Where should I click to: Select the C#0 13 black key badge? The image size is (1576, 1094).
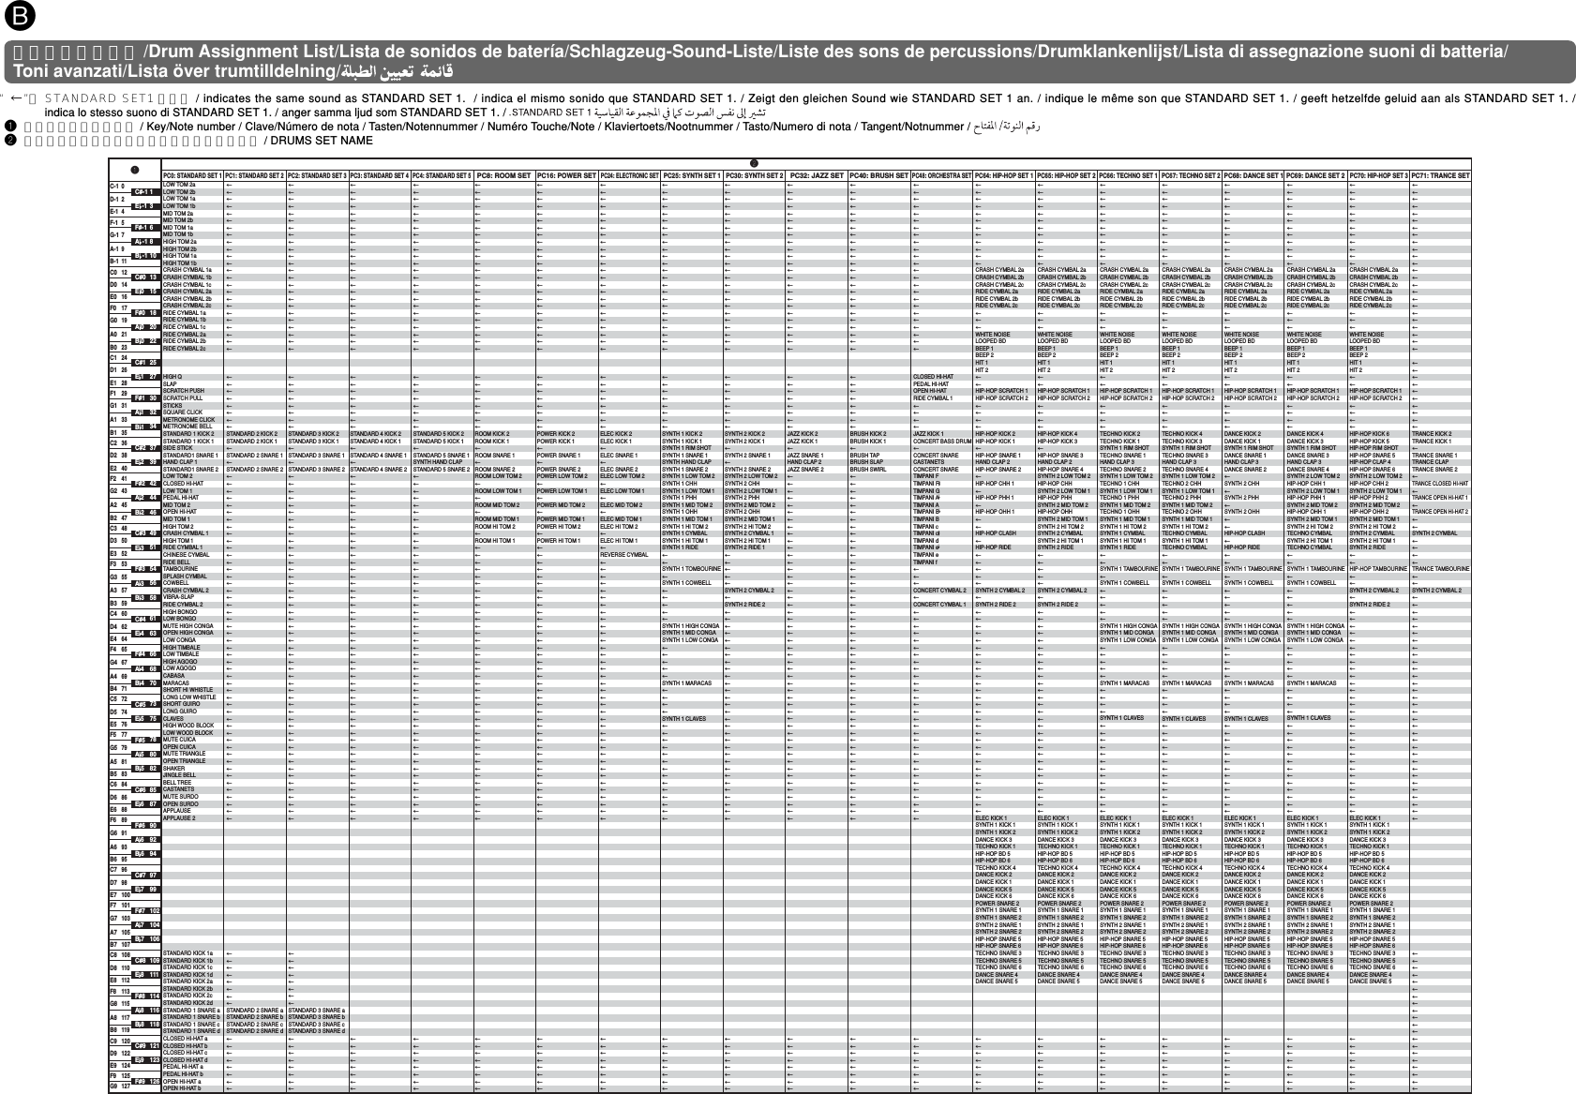(144, 277)
